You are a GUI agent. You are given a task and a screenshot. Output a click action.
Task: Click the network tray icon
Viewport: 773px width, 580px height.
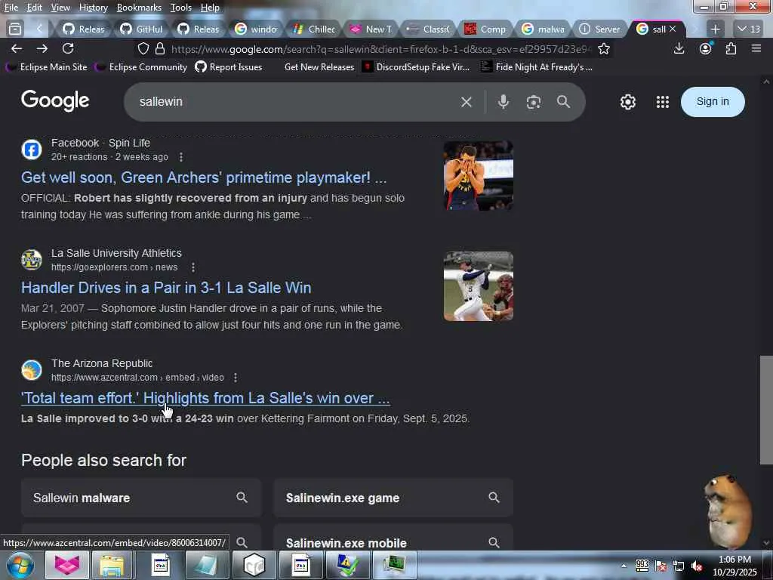[679, 566]
